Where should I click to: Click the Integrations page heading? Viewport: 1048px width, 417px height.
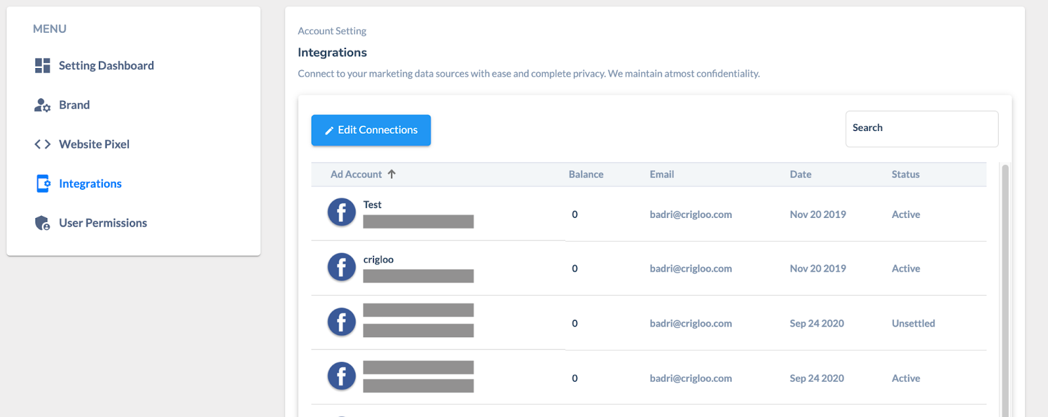(332, 52)
